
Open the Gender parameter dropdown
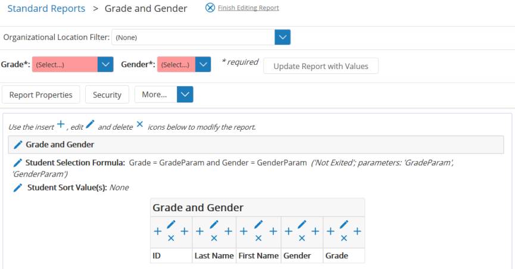203,64
